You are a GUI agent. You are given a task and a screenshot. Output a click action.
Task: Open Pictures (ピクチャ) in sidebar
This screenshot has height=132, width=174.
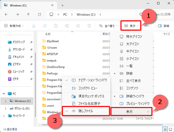[16, 64]
